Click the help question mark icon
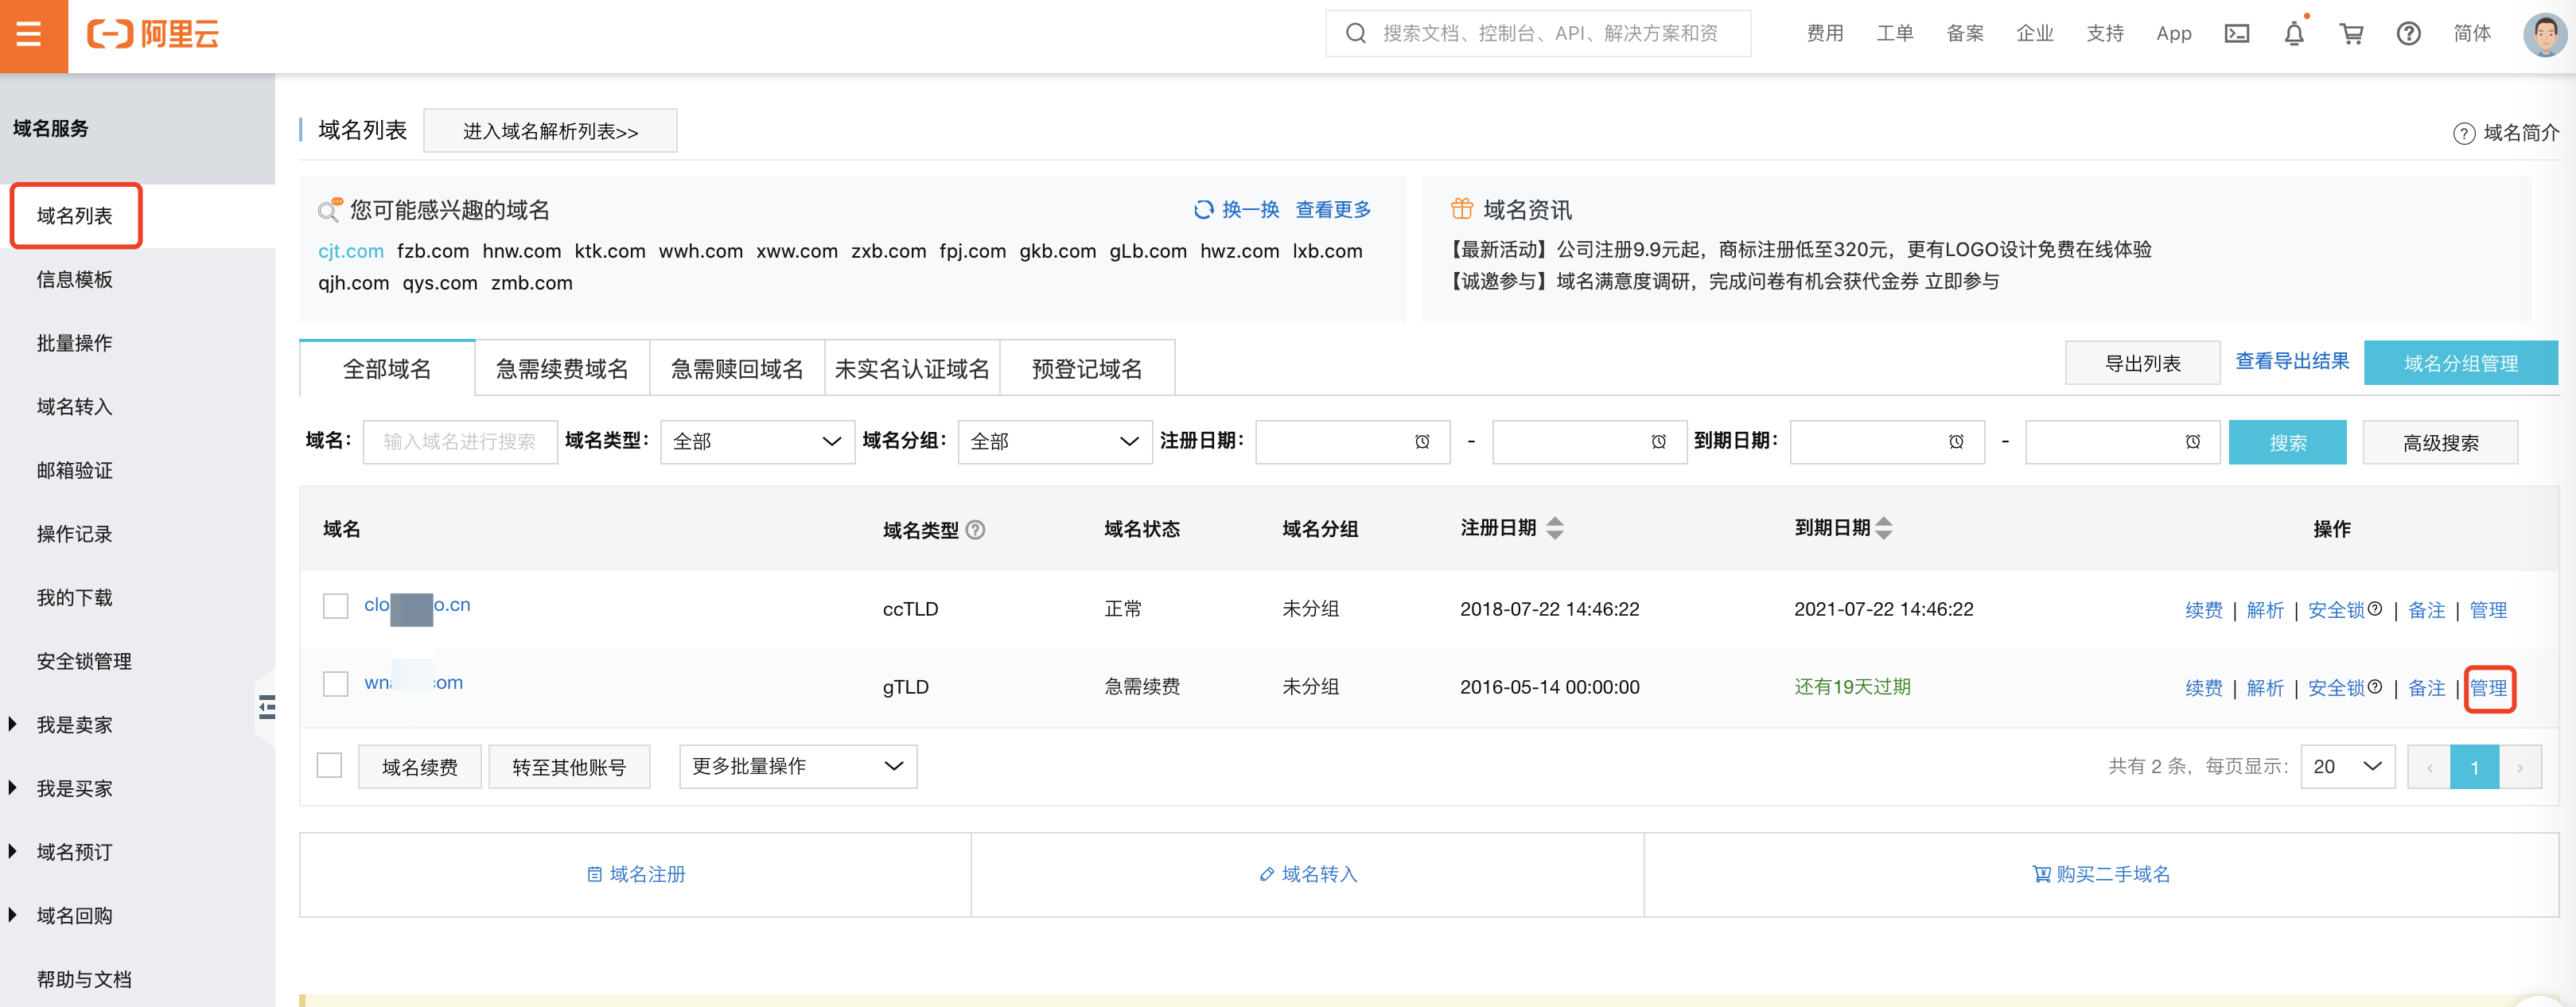The height and width of the screenshot is (1007, 2576). point(2408,34)
